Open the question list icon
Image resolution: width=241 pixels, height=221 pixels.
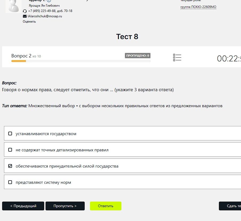point(177,57)
